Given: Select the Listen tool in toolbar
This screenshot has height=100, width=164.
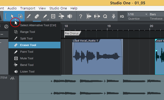Looking at the screenshot, I should tap(70, 16).
